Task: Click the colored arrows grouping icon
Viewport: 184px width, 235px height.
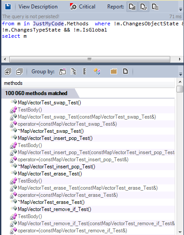Action: pyautogui.click(x=97, y=72)
